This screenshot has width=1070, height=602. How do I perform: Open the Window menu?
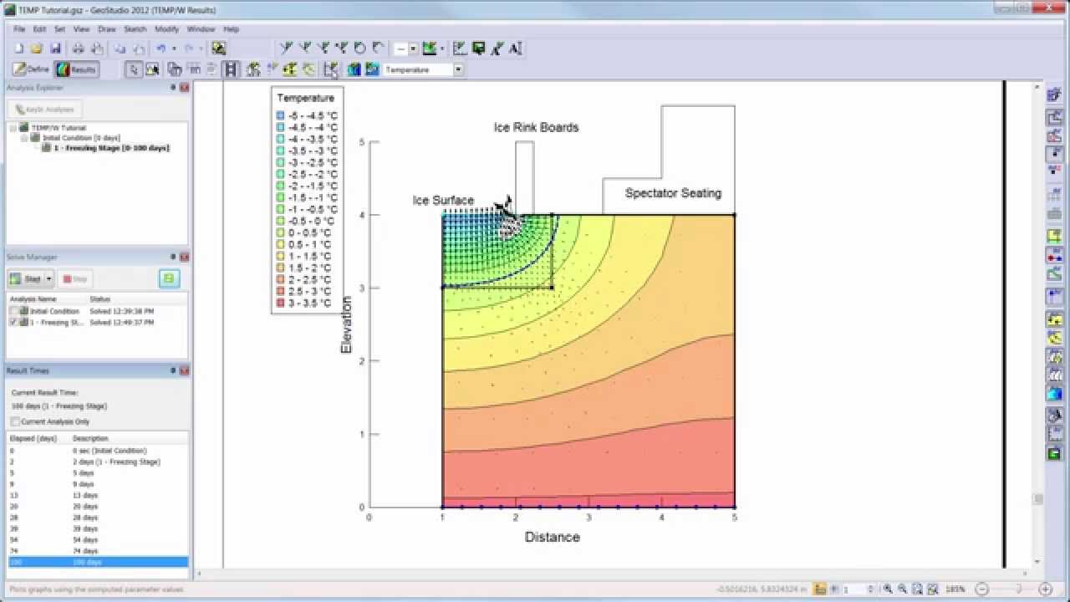(201, 29)
